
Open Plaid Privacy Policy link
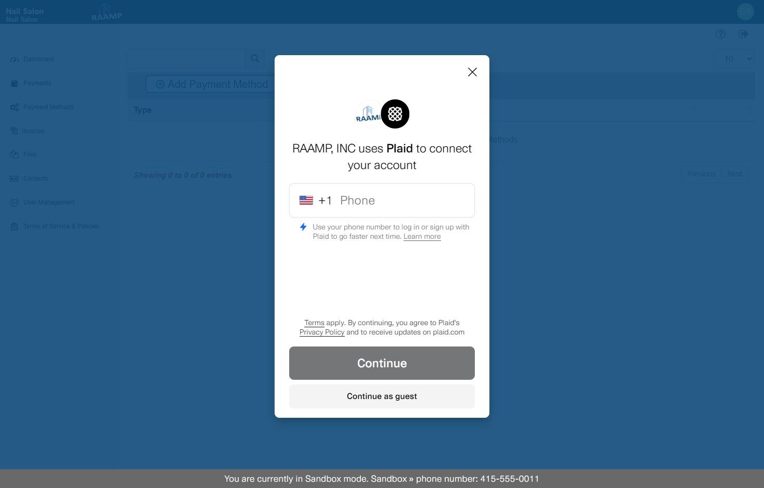(322, 332)
